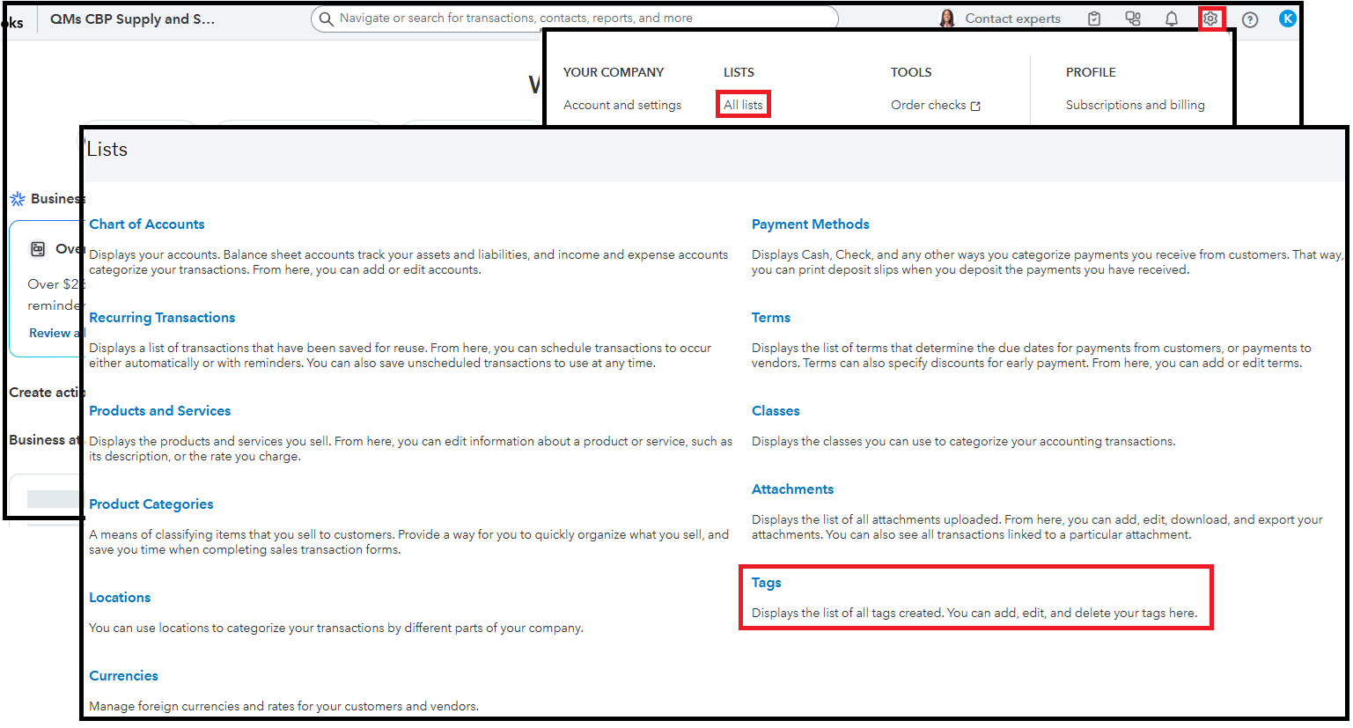Click the company name QMs CBP Supply
The image size is (1353, 728).
click(132, 18)
